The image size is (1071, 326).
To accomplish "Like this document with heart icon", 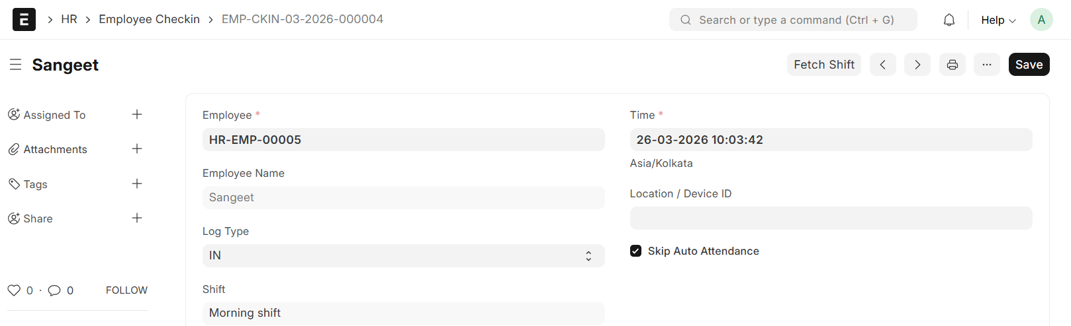I will (14, 290).
